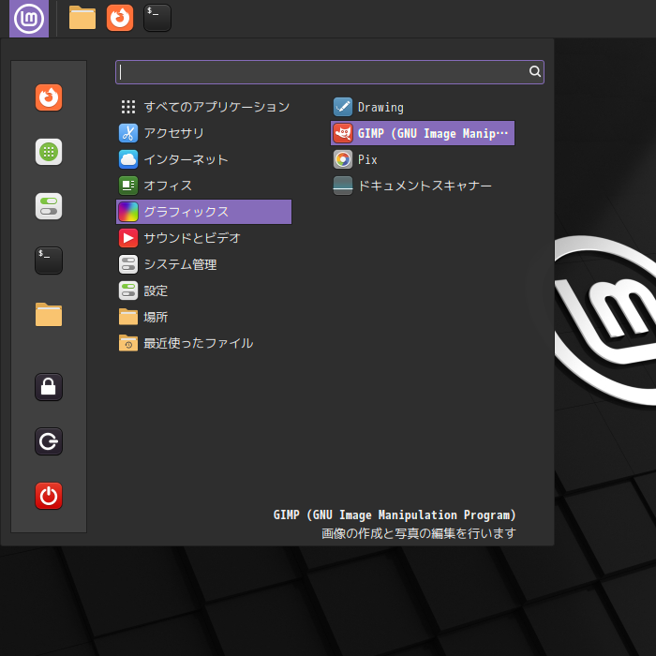Launch GIMP image editor
Screen dimensions: 656x656
tap(423, 133)
